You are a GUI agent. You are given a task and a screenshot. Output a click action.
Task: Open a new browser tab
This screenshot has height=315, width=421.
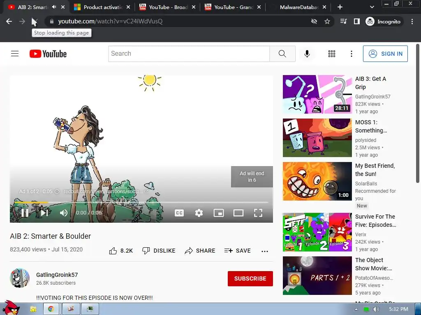coord(340,7)
